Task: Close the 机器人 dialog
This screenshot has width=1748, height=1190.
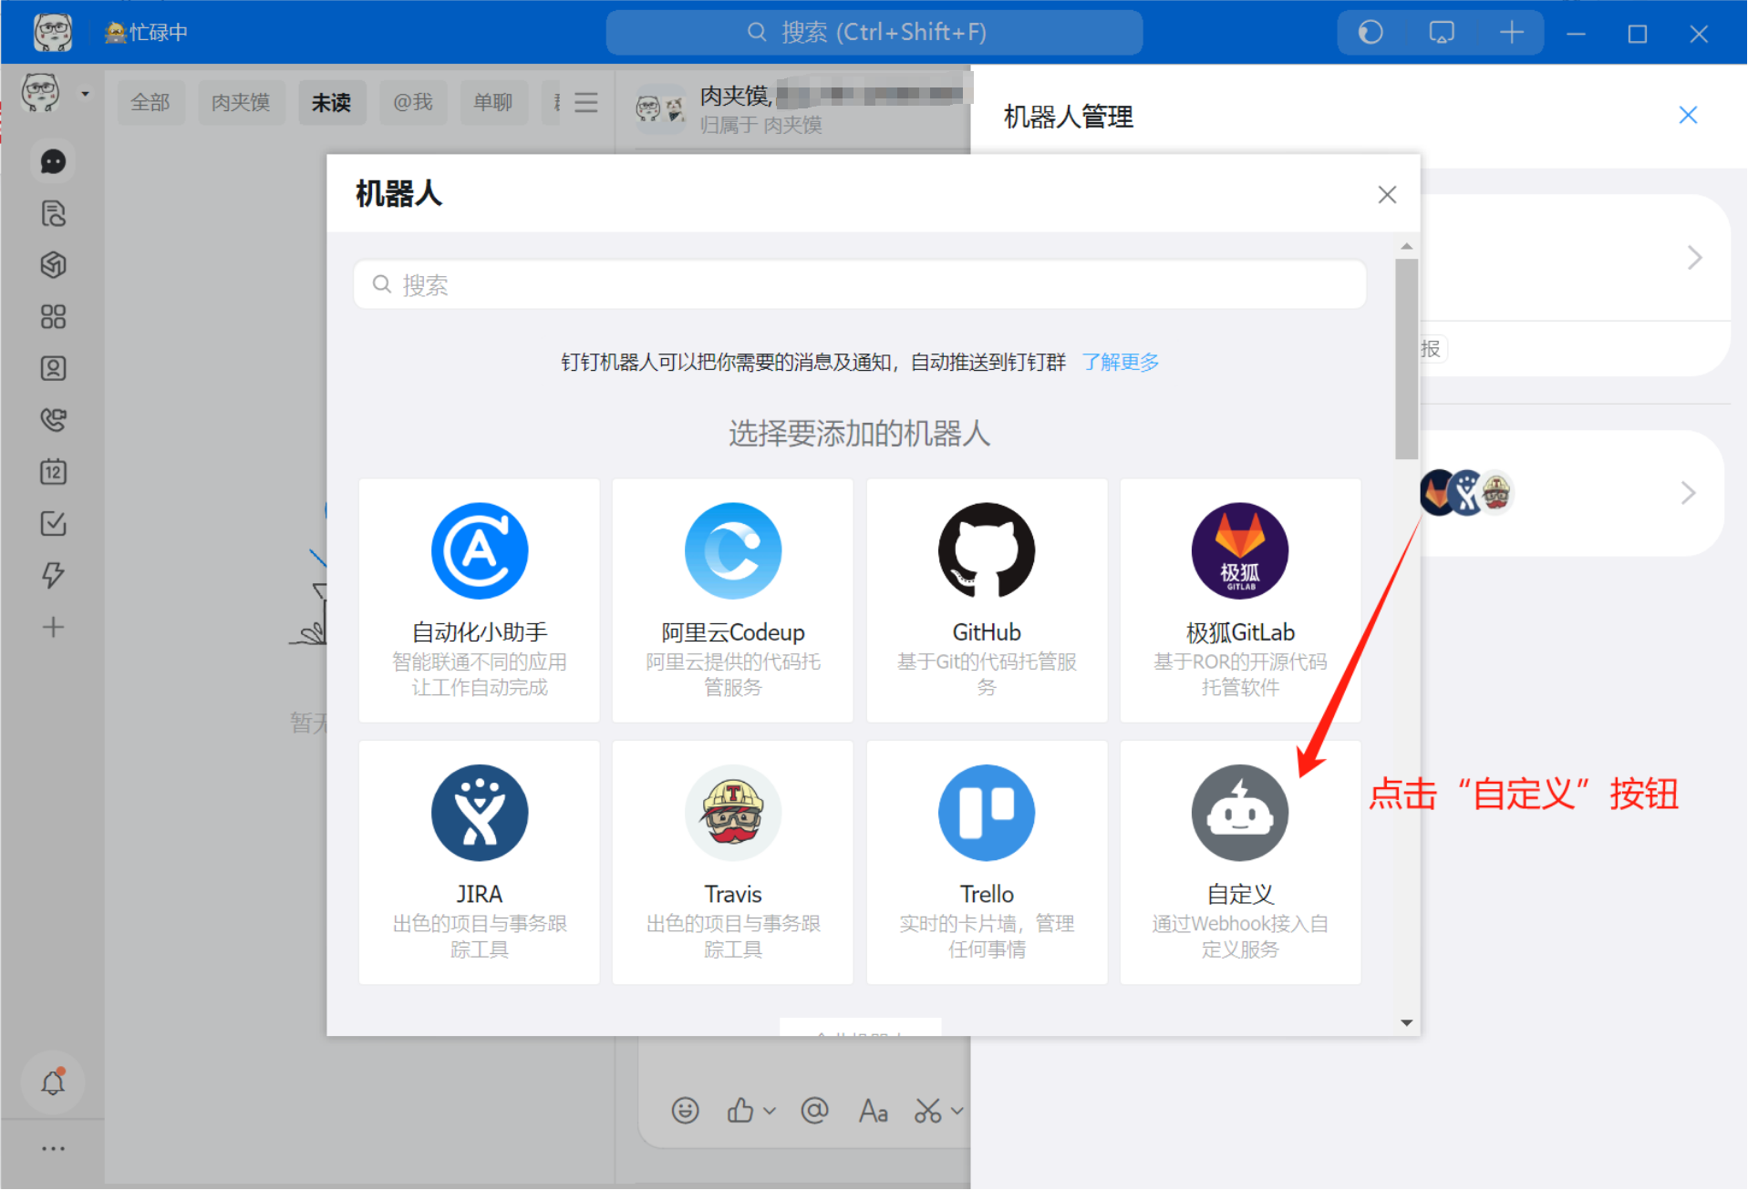Action: tap(1387, 194)
